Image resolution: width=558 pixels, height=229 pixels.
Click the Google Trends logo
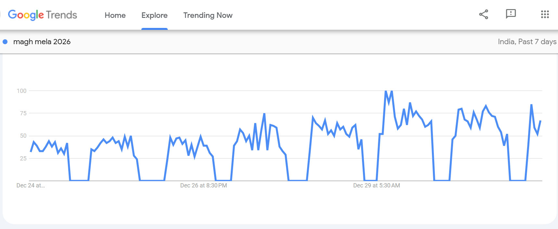click(43, 15)
